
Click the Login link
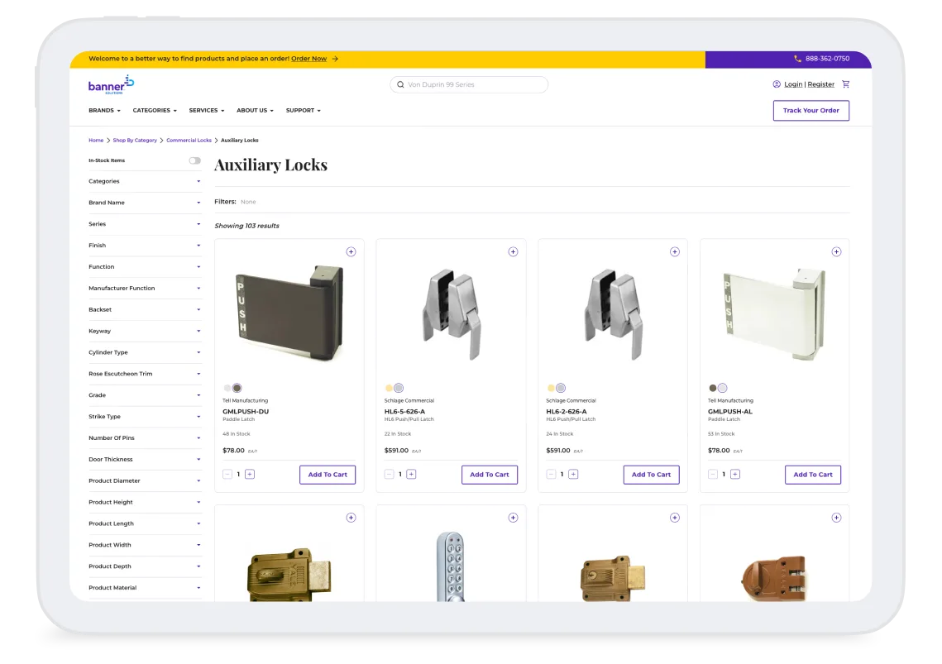coord(793,84)
